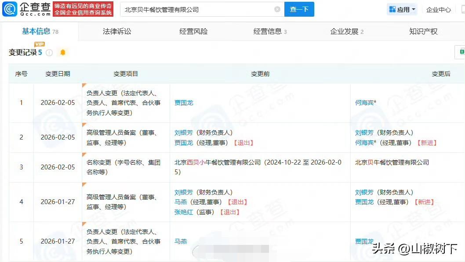Image resolution: width=465 pixels, height=262 pixels.
Task: Switch to 企业发展 tab
Action: [x=347, y=32]
